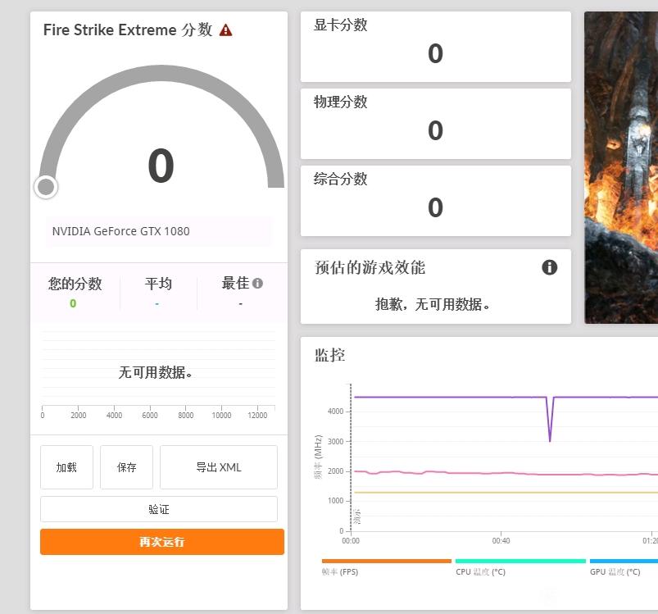
Task: Click the Fire Strike Extreme 分数 title
Action: click(128, 30)
